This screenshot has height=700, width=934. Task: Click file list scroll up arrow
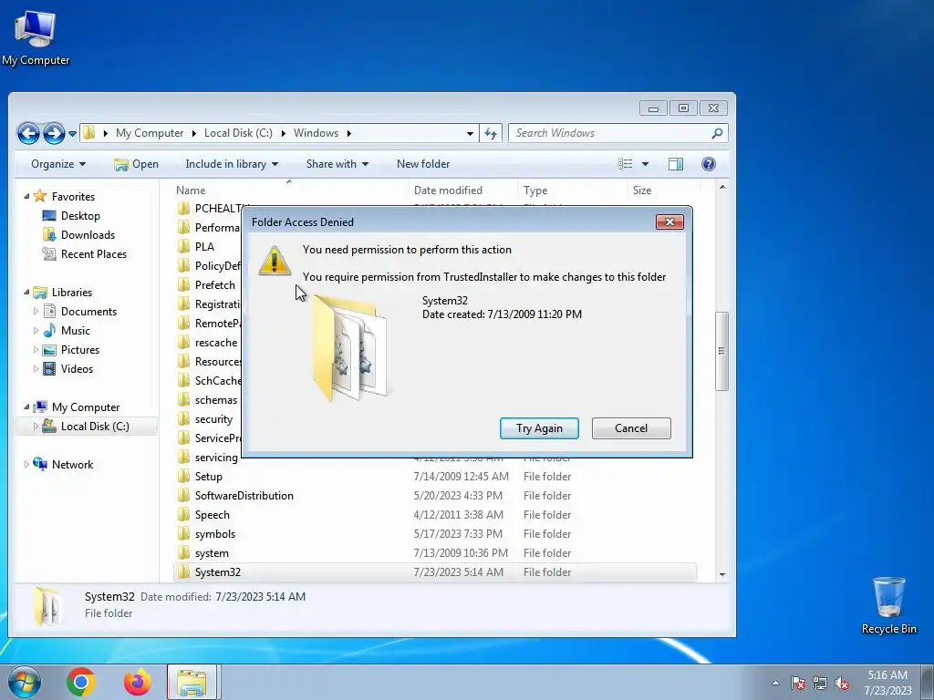point(722,188)
